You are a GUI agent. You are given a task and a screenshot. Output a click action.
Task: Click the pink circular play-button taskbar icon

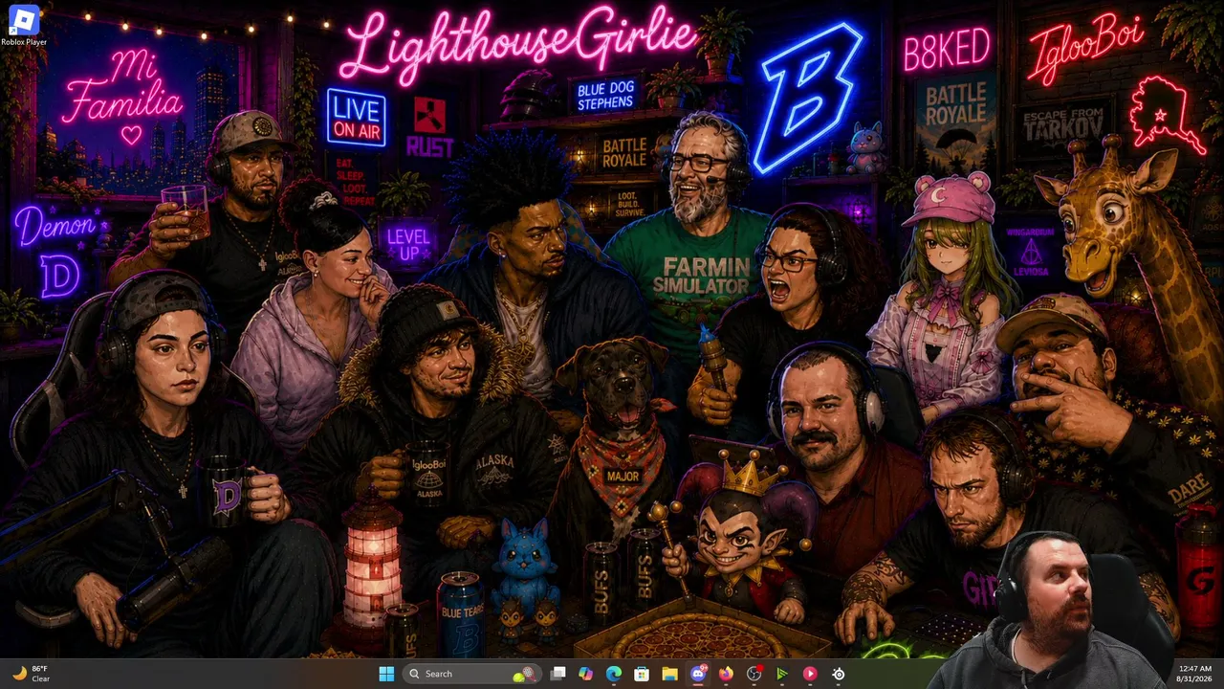click(810, 674)
